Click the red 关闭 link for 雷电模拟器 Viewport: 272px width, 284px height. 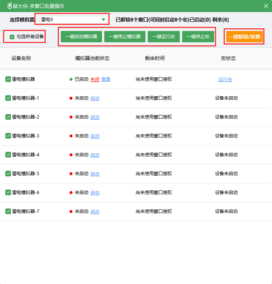[x=94, y=79]
